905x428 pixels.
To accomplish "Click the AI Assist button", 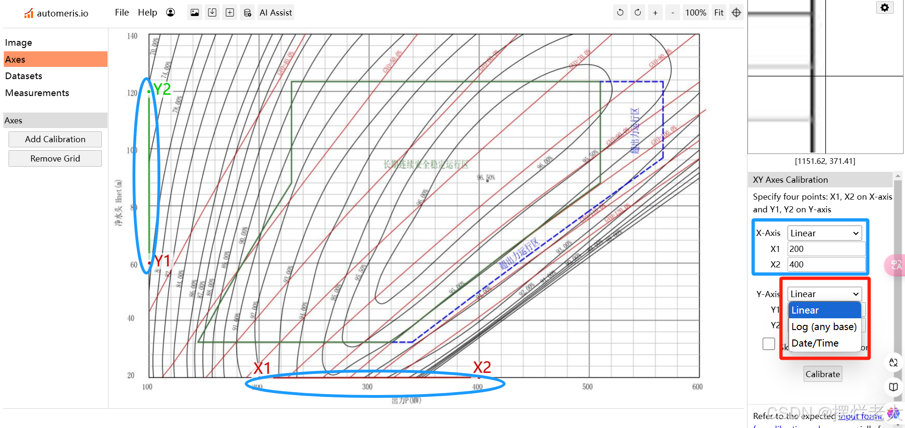I will (276, 13).
